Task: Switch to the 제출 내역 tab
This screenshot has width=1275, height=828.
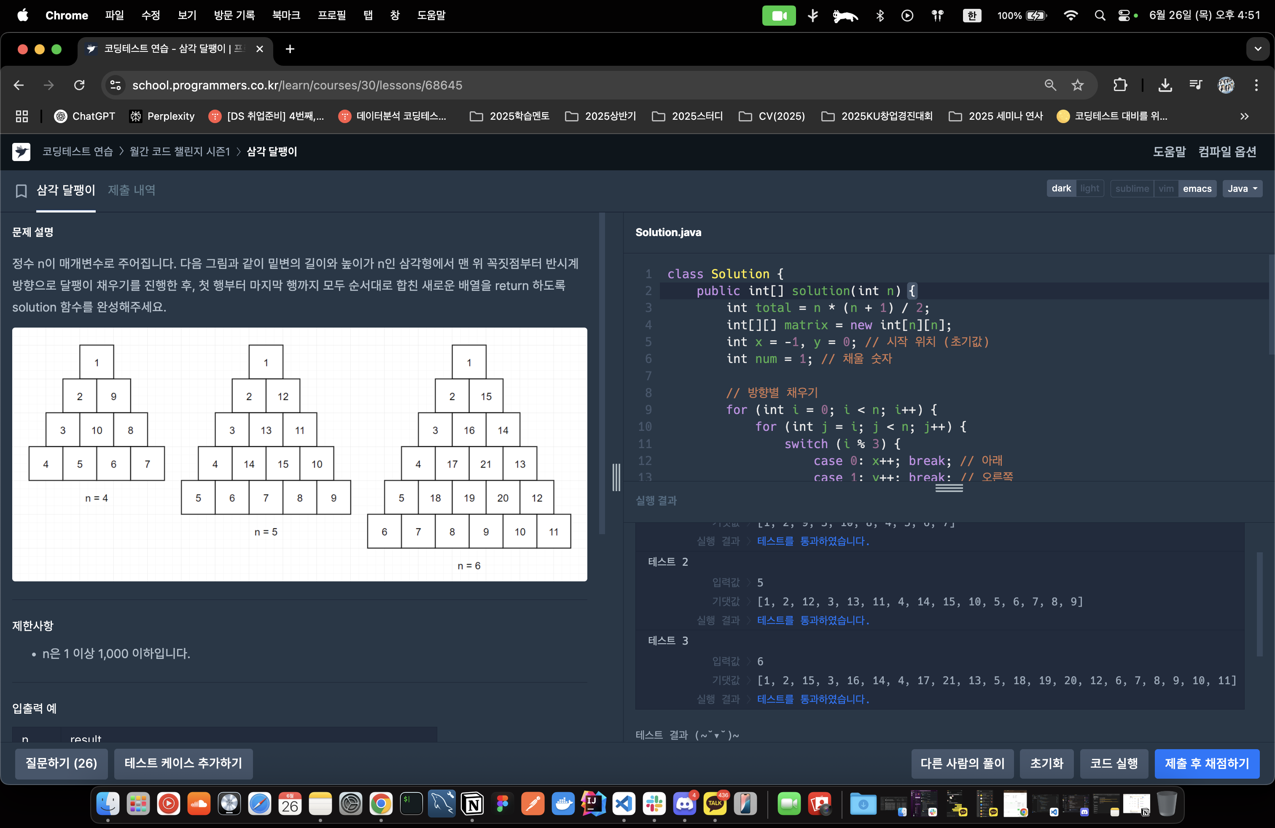Action: pyautogui.click(x=132, y=190)
